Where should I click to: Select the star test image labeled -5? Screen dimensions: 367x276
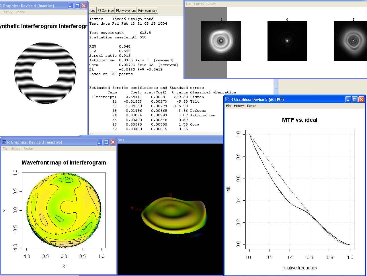click(x=221, y=41)
